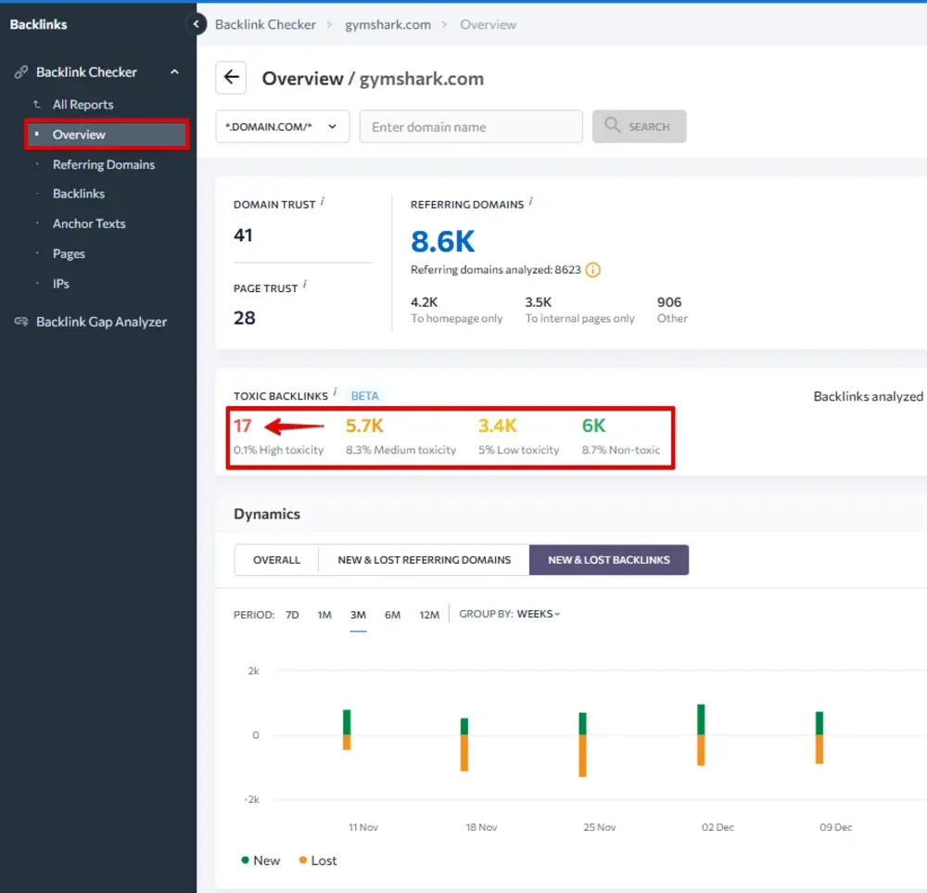Click the back arrow next to Overview title
The width and height of the screenshot is (927, 893).
(231, 78)
